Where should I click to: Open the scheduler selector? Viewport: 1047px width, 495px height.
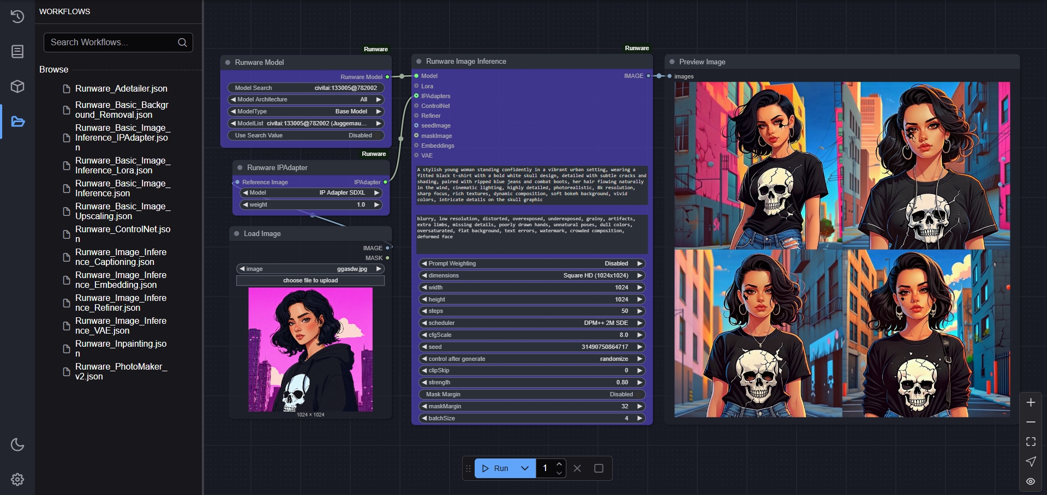(532, 323)
